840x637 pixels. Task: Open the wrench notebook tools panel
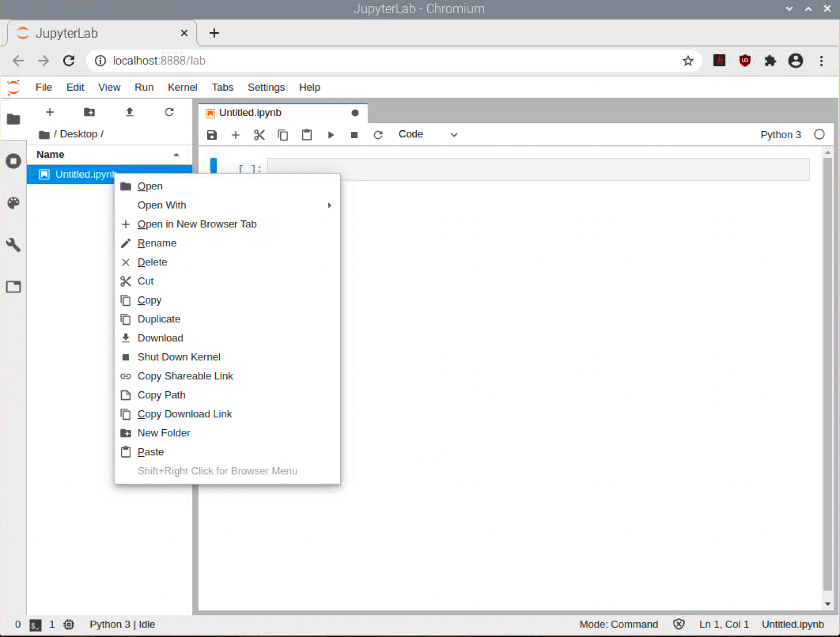tap(14, 245)
